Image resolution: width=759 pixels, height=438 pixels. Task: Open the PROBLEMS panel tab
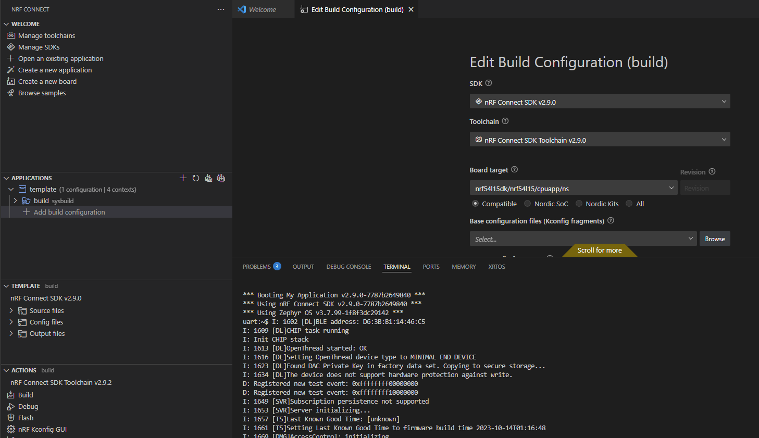(262, 267)
